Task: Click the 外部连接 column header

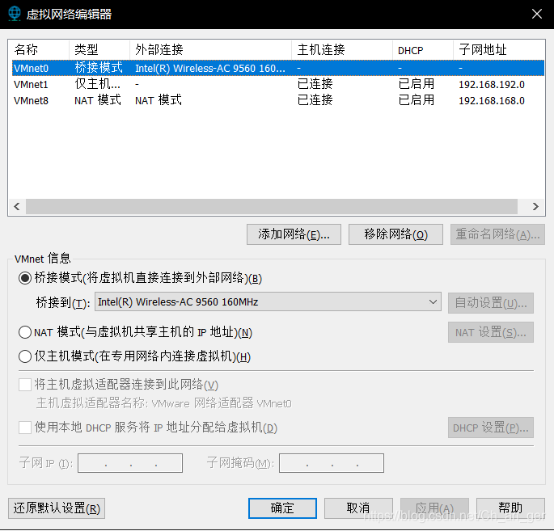Action: [x=210, y=50]
